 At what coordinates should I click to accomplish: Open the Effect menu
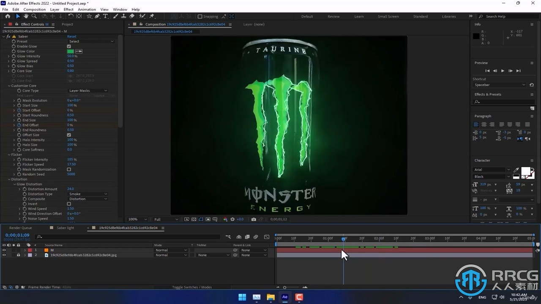coord(68,9)
